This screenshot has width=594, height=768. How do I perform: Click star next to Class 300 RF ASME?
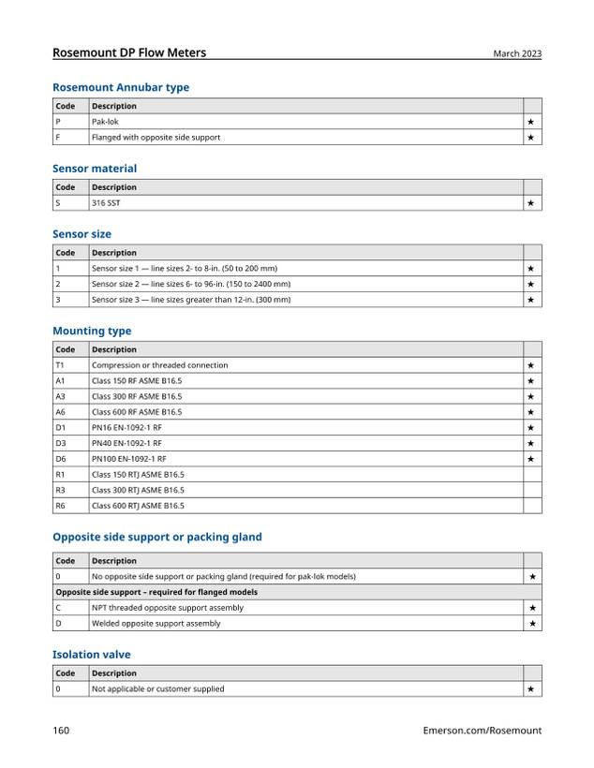point(531,397)
